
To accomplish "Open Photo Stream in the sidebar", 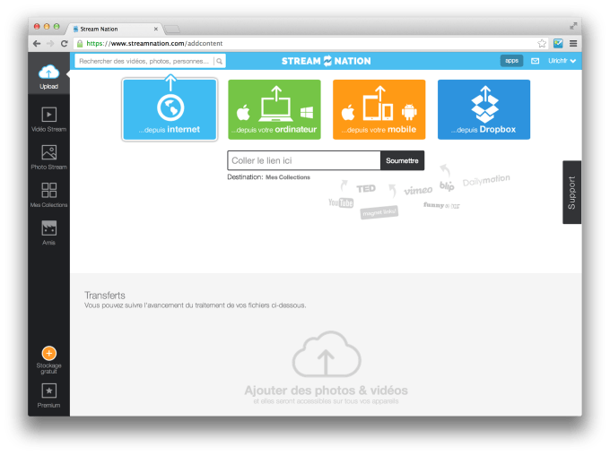I will coord(48,157).
